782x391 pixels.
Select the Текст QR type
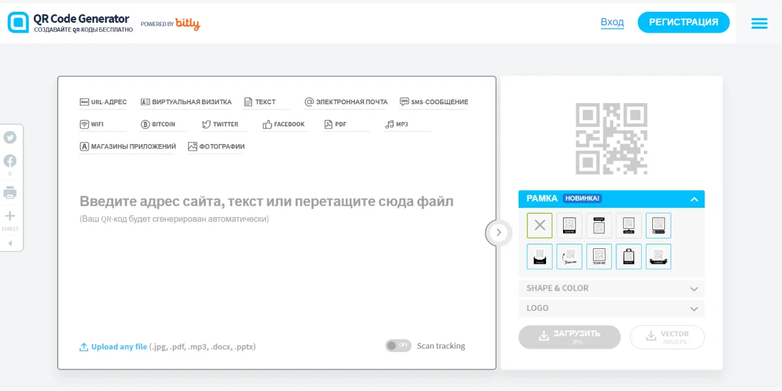(260, 102)
